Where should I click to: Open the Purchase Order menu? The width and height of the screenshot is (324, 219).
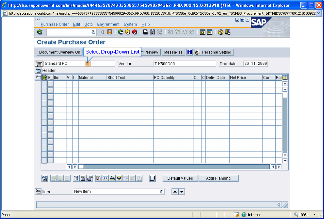[x=55, y=24]
